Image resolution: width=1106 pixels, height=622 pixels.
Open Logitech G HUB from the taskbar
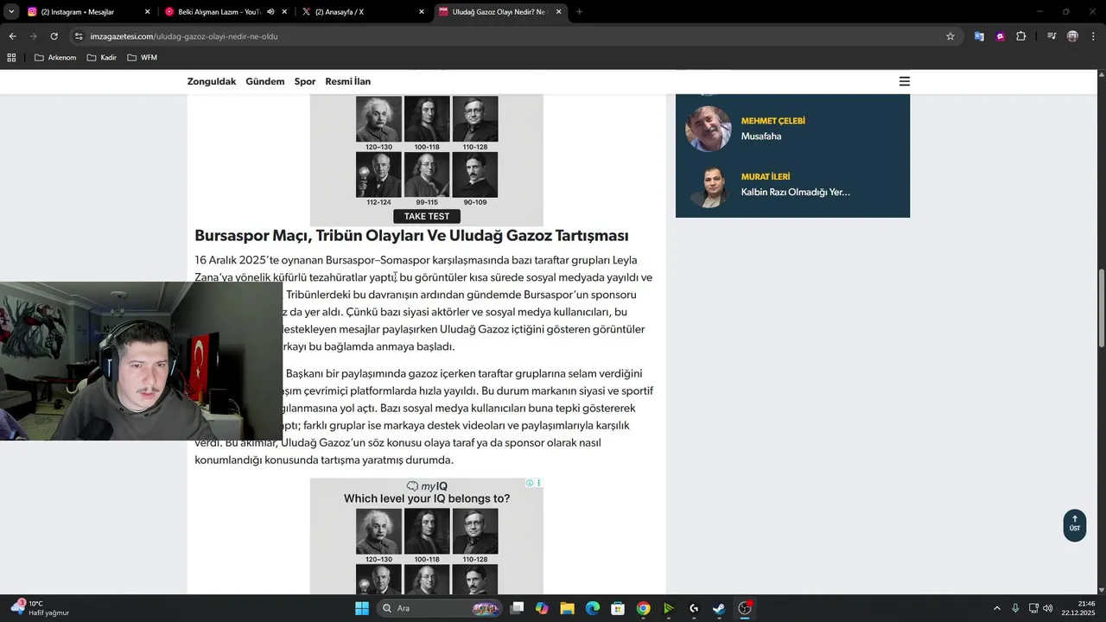tap(694, 608)
